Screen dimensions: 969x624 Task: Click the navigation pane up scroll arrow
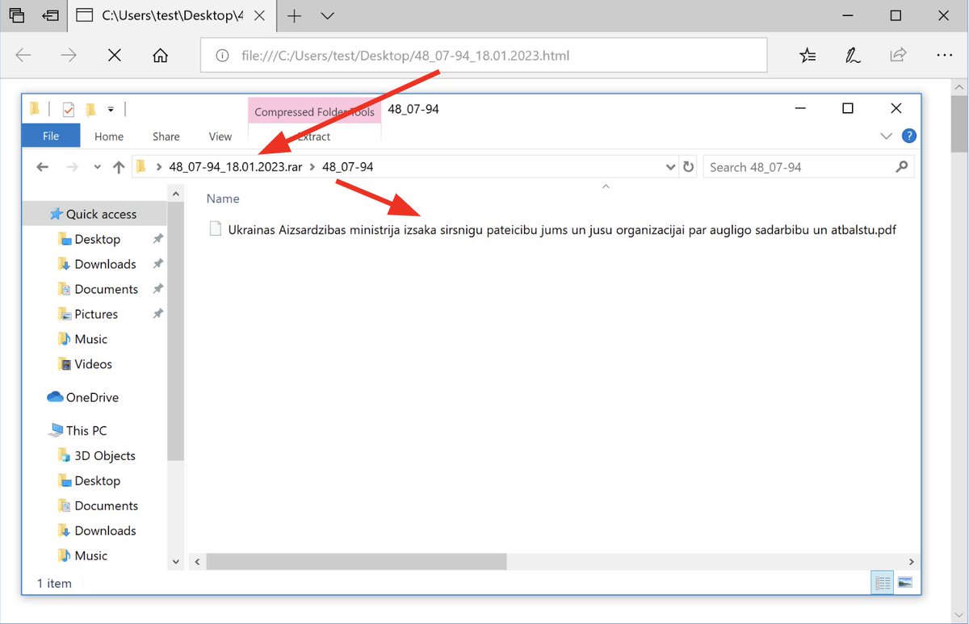tap(176, 193)
